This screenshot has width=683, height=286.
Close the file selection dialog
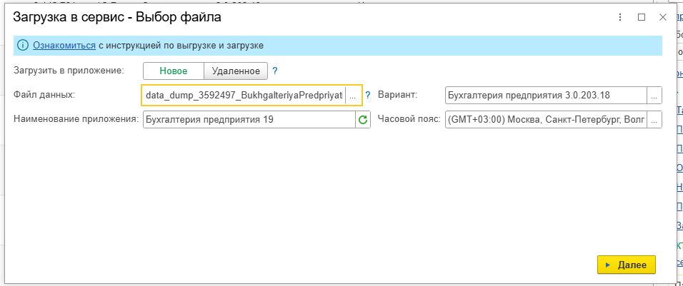[662, 17]
